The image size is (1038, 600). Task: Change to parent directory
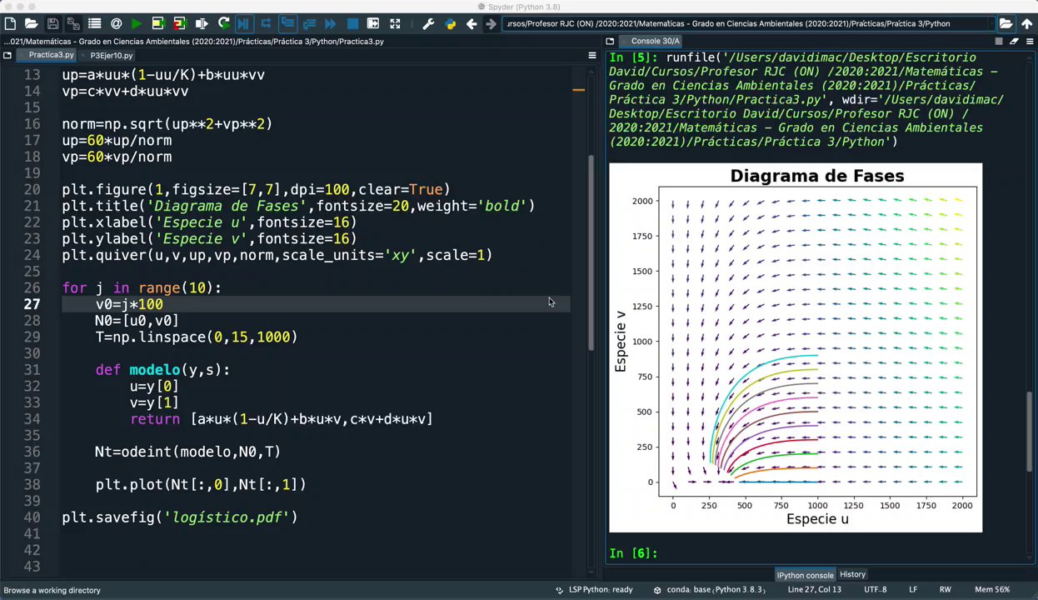pyautogui.click(x=1027, y=23)
